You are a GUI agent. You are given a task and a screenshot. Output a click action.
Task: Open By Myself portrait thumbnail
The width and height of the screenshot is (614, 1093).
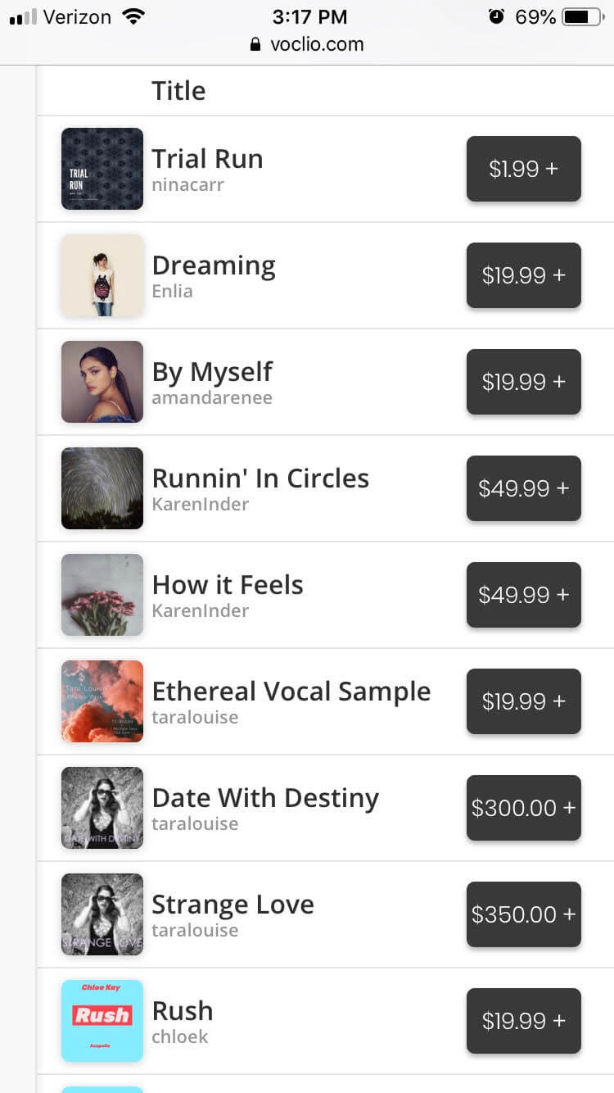pyautogui.click(x=102, y=382)
